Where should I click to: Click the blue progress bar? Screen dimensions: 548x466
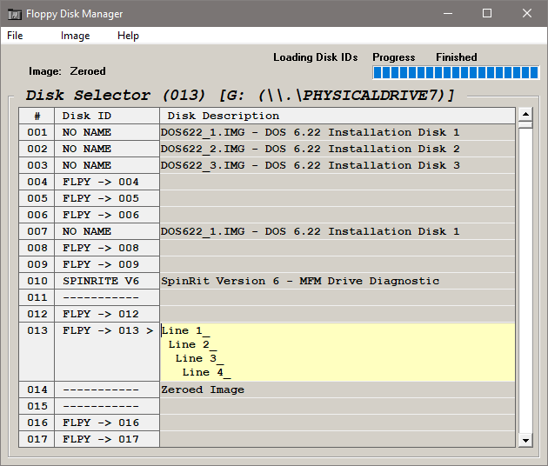pyautogui.click(x=456, y=73)
